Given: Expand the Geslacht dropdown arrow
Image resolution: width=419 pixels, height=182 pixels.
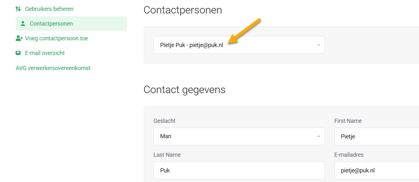Looking at the screenshot, I should pos(318,136).
